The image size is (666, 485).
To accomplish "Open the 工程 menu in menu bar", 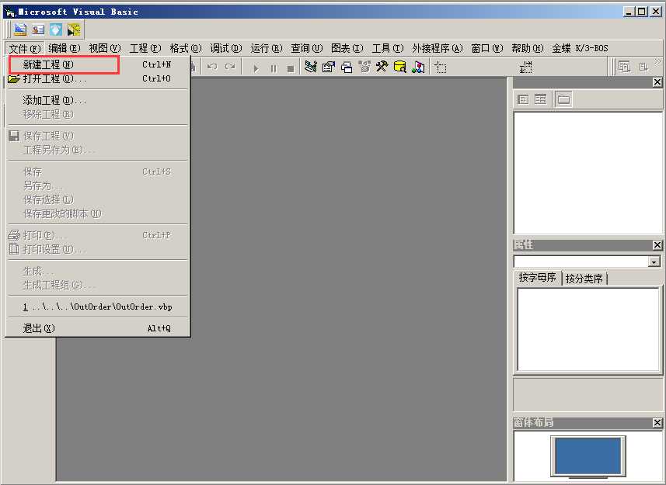I will [145, 48].
